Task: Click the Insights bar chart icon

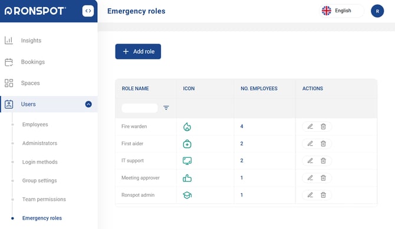Action: click(9, 40)
